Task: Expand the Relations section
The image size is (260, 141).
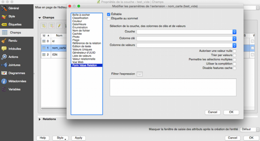Action: click(40, 119)
